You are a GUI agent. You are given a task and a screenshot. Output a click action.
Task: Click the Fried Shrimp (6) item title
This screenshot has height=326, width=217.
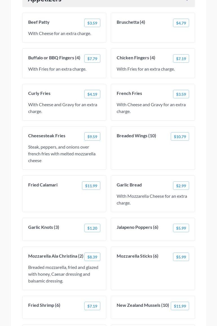(x=44, y=305)
